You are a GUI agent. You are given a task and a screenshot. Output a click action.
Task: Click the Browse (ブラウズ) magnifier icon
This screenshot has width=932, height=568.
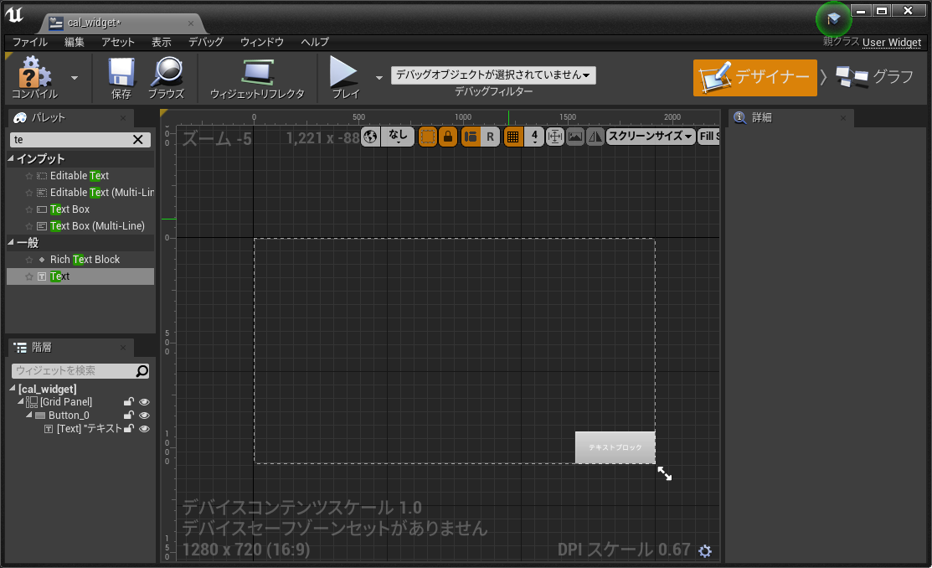(x=167, y=77)
